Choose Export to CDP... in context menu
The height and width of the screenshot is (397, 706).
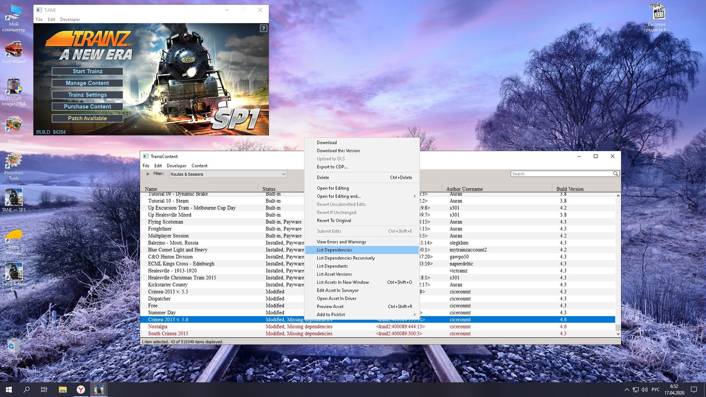coord(362,167)
